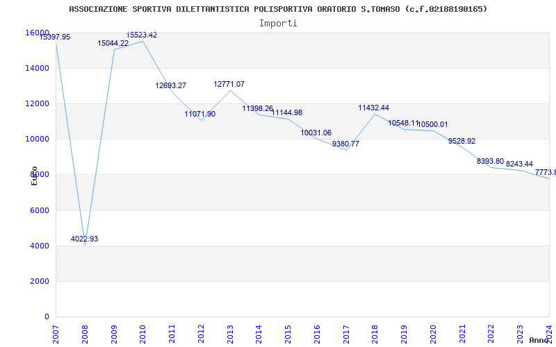
Task: Select the 2013 year axis label
Action: pos(230,334)
